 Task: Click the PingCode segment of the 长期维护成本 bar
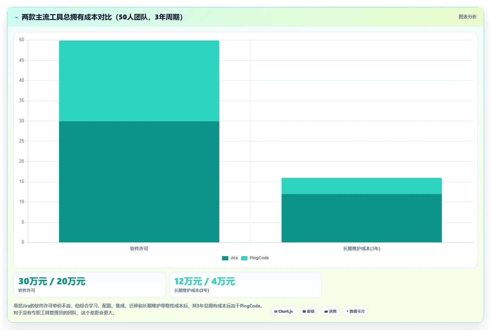click(x=361, y=186)
